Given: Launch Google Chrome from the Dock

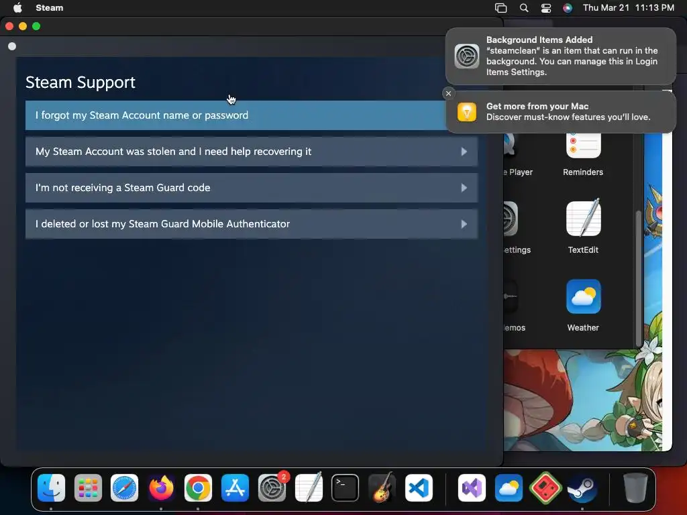Looking at the screenshot, I should tap(198, 488).
